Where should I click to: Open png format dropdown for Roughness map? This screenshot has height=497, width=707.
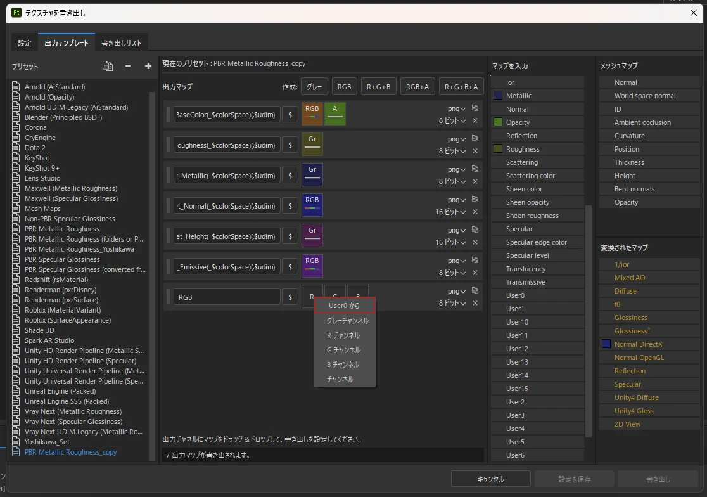pyautogui.click(x=456, y=139)
